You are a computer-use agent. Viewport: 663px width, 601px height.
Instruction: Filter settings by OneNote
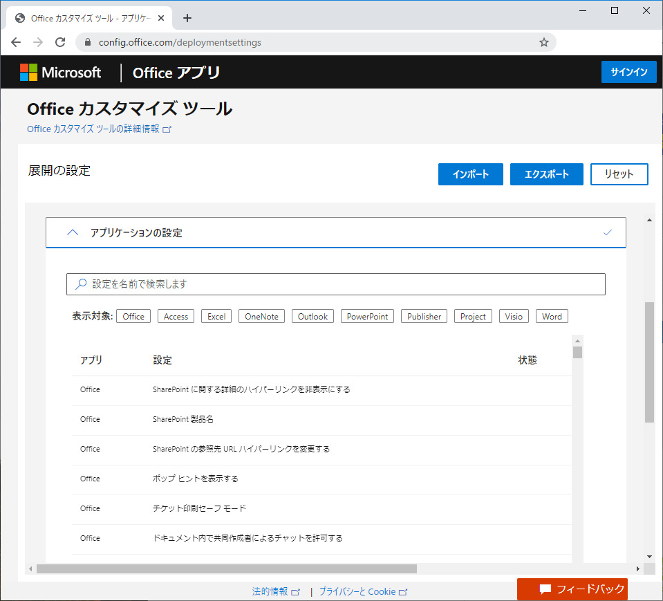[262, 316]
